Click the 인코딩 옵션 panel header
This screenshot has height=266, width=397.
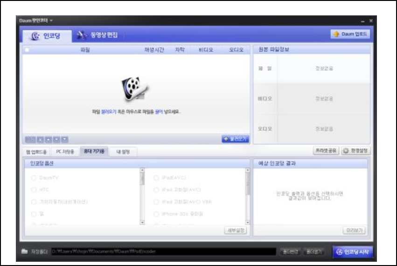pos(138,164)
